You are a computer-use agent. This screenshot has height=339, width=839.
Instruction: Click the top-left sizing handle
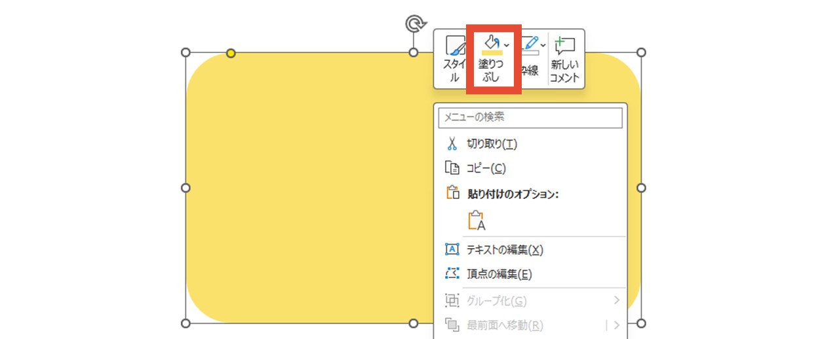185,52
